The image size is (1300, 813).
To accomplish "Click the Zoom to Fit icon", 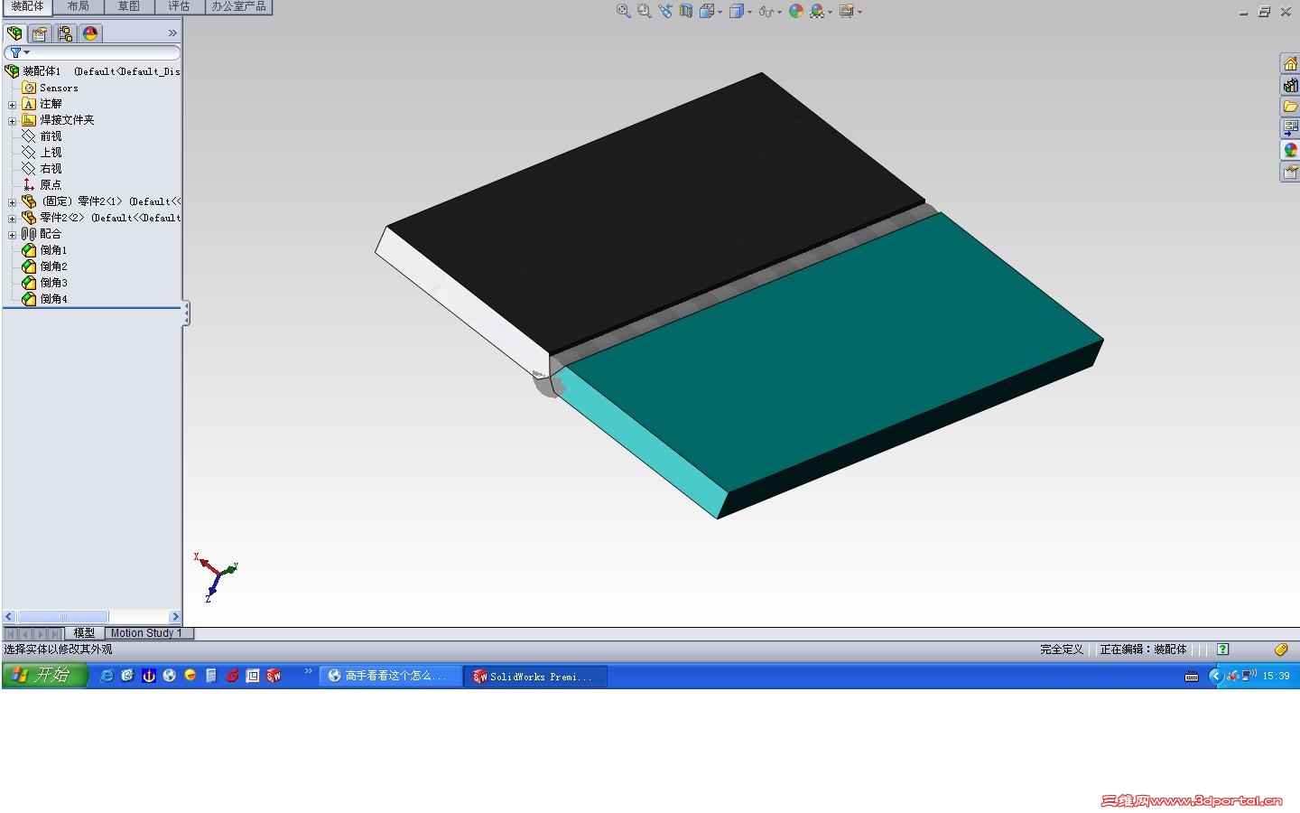I will [623, 11].
